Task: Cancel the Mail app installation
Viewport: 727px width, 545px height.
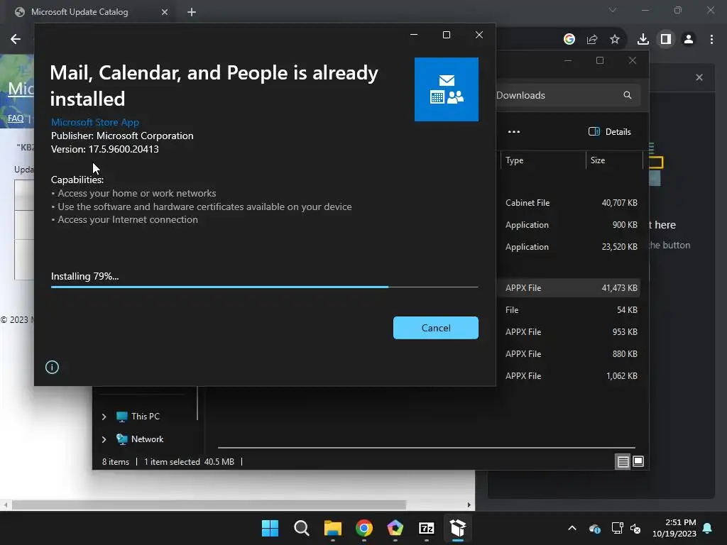Action: (435, 328)
